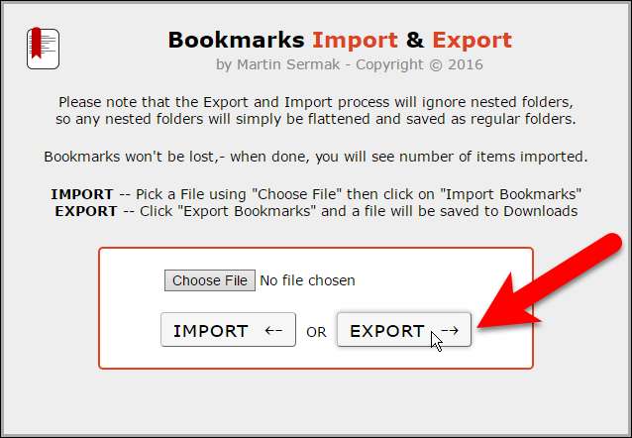
Task: Click the ampersand in the title
Action: [x=415, y=40]
